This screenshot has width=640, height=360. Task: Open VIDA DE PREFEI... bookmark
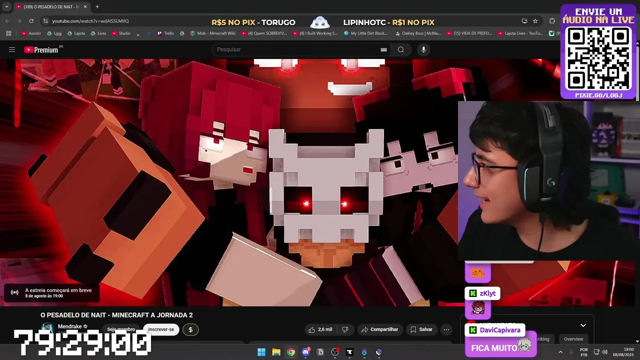[468, 33]
